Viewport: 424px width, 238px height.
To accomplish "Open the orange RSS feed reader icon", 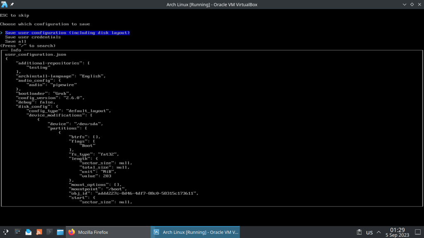I will point(39,232).
